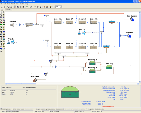Click the Influent element on flowsheet
The width and height of the screenshot is (141, 113).
(x=12, y=25)
